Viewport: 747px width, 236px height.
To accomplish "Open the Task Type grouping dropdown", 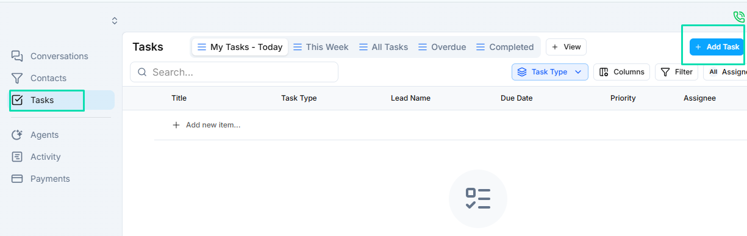I will [x=550, y=72].
